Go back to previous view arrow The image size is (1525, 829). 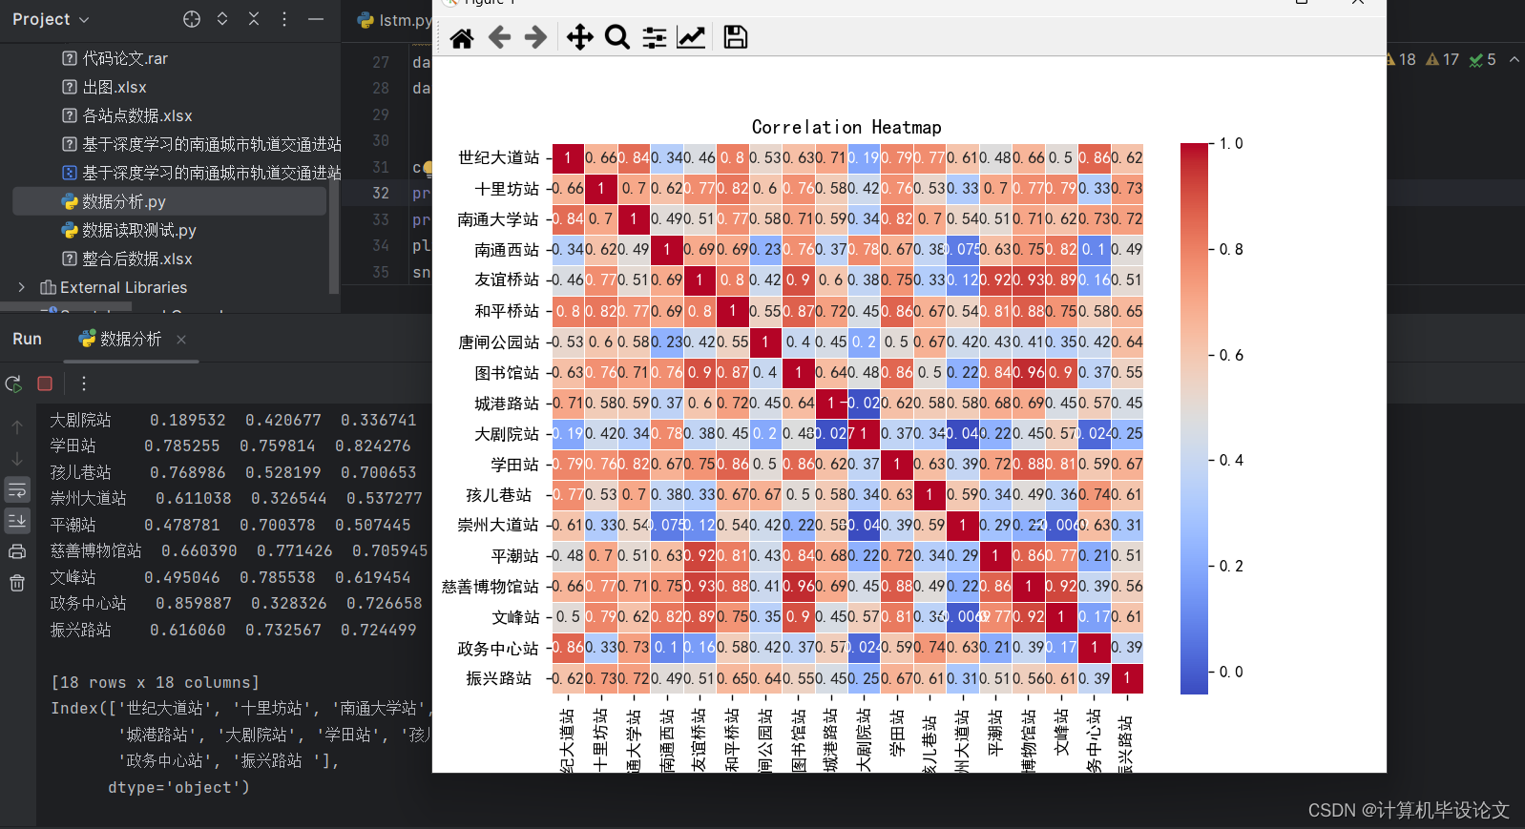pyautogui.click(x=499, y=37)
